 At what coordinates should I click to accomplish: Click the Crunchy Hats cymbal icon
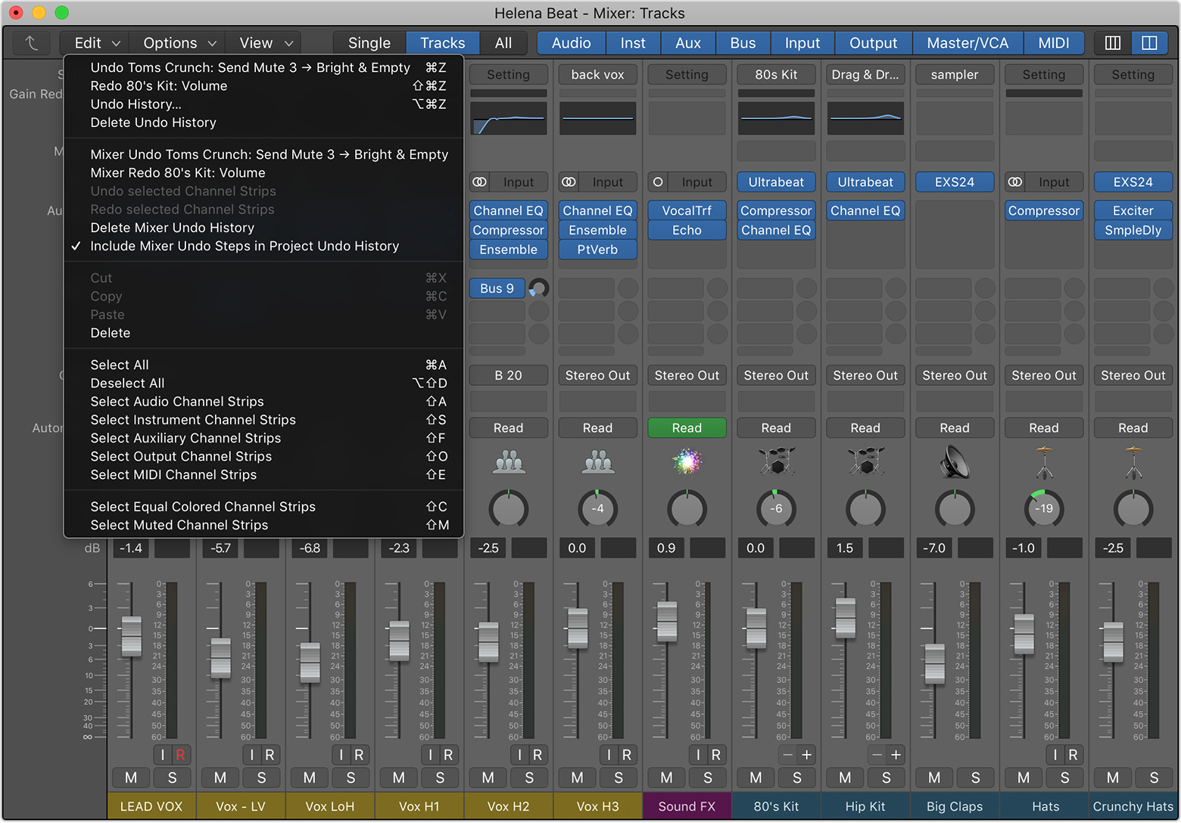pos(1133,462)
